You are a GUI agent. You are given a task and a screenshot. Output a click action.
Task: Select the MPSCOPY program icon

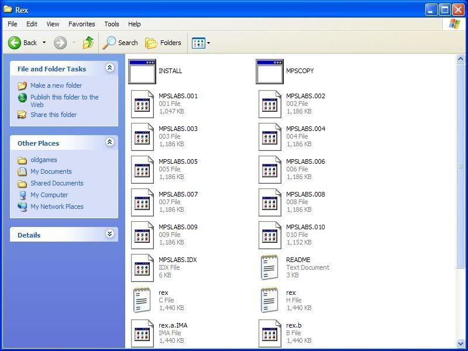click(x=269, y=70)
